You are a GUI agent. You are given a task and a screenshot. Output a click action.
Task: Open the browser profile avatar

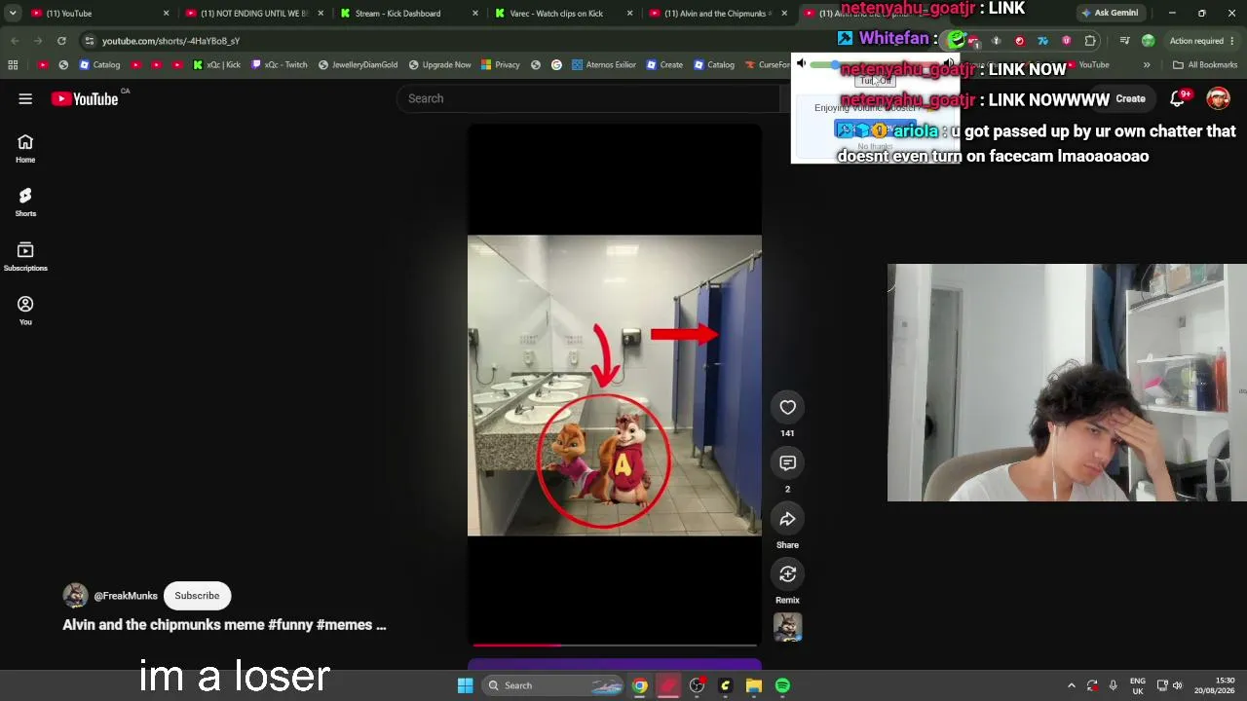point(1148,41)
